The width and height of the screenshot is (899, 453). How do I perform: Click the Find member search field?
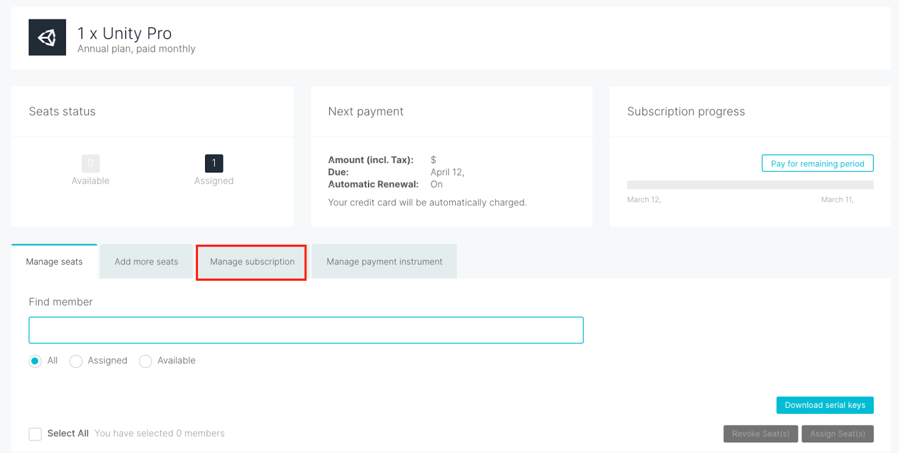pos(306,330)
